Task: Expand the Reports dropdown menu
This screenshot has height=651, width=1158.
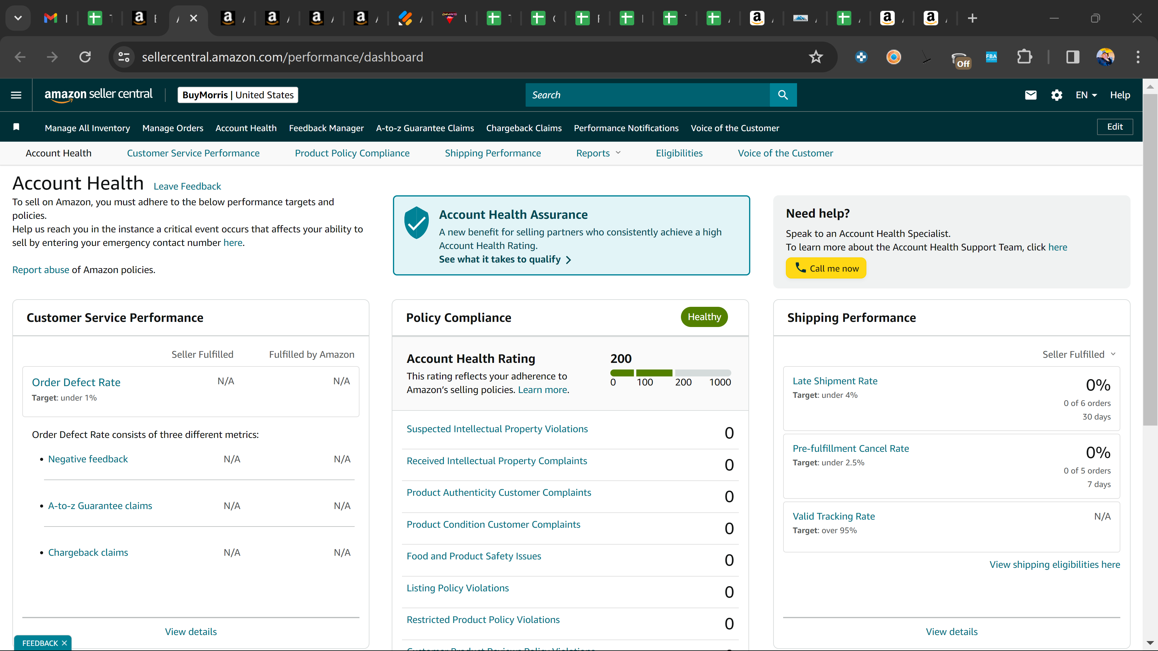Action: tap(598, 153)
